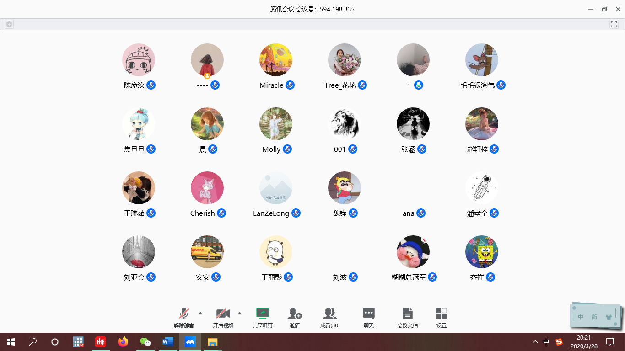Open the Invite (邀请) participants icon
Image resolution: width=625 pixels, height=351 pixels.
[294, 314]
